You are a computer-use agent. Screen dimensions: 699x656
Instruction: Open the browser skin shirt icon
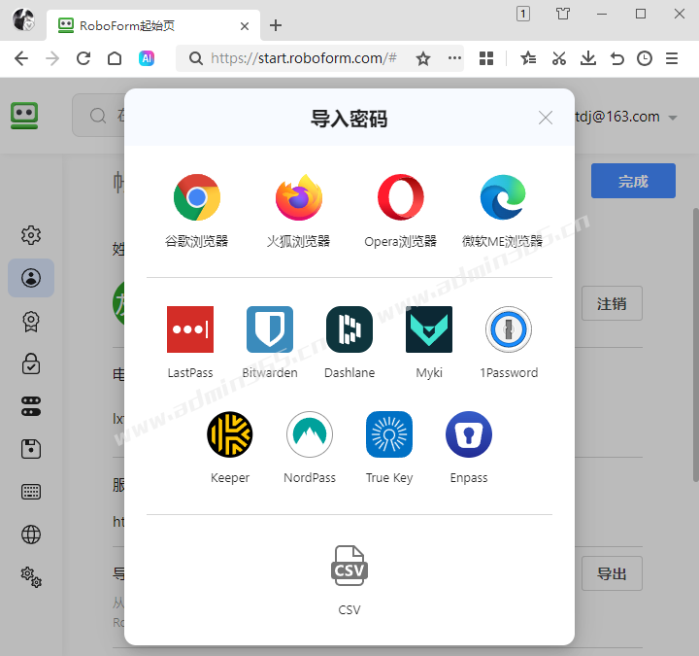[562, 14]
